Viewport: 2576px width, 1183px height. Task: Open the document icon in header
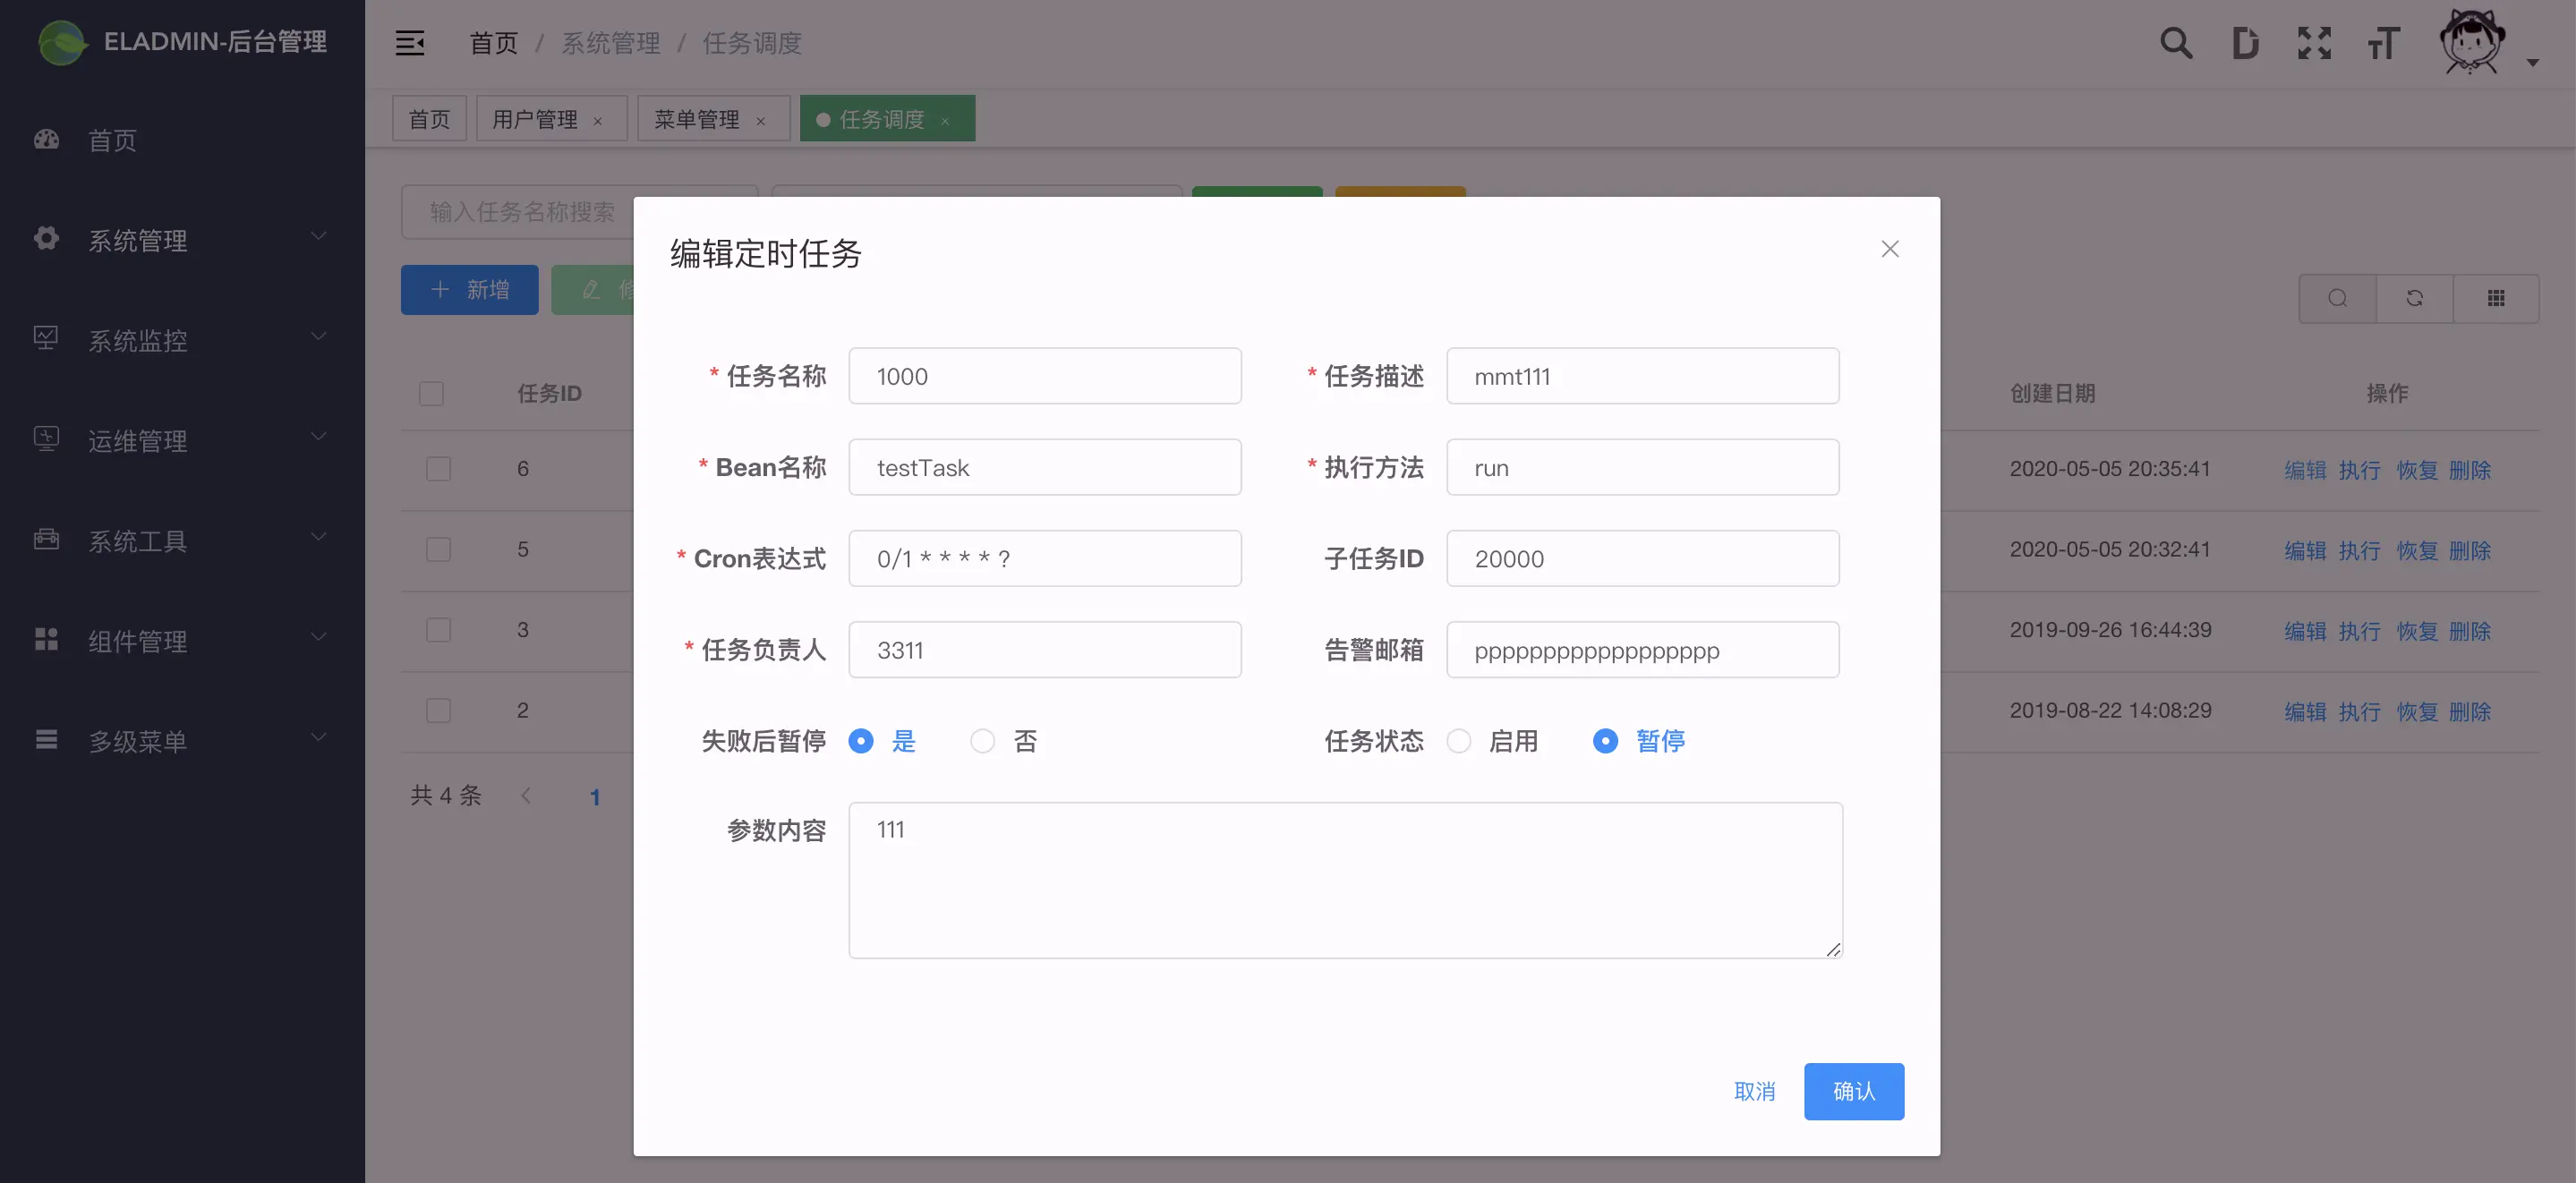(x=2245, y=43)
